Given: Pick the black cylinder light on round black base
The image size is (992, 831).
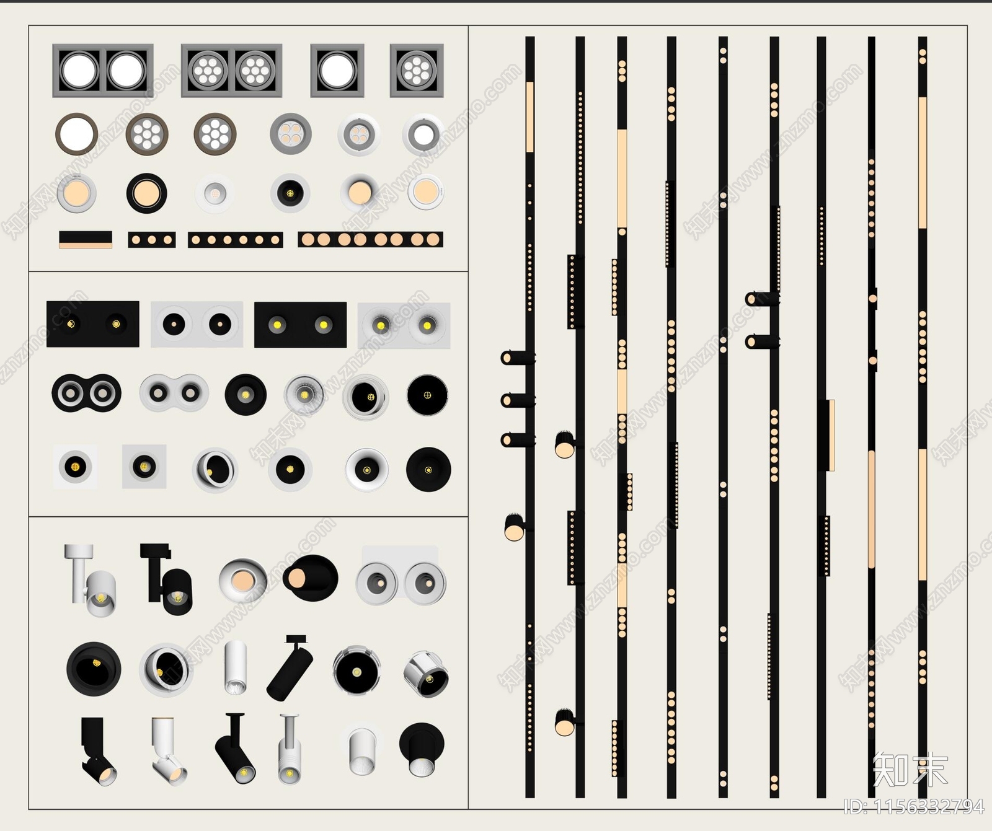Looking at the screenshot, I should (422, 750).
